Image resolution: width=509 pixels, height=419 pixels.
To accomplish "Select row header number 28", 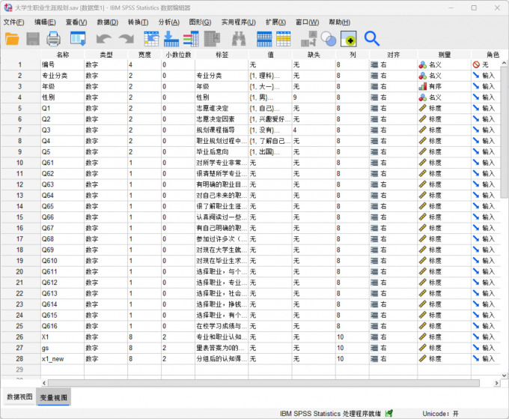I will point(20,359).
